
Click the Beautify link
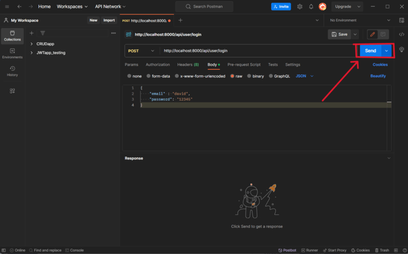[378, 76]
